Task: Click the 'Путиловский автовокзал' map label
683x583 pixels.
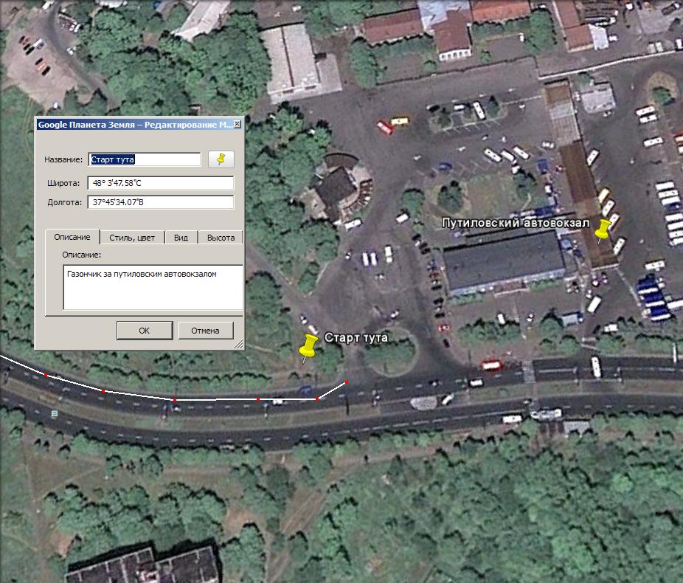Action: point(515,222)
